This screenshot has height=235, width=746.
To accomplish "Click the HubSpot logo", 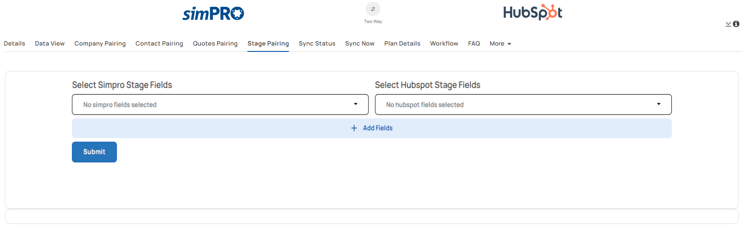I will click(533, 13).
